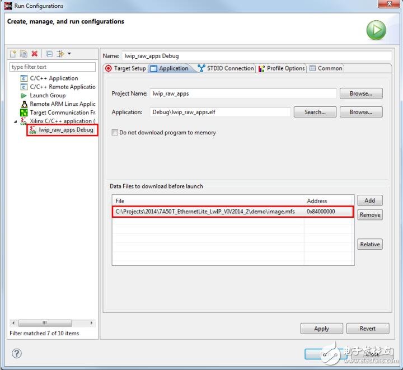The width and height of the screenshot is (403, 370).
Task: Switch to the Profile Options tab
Action: (282, 68)
